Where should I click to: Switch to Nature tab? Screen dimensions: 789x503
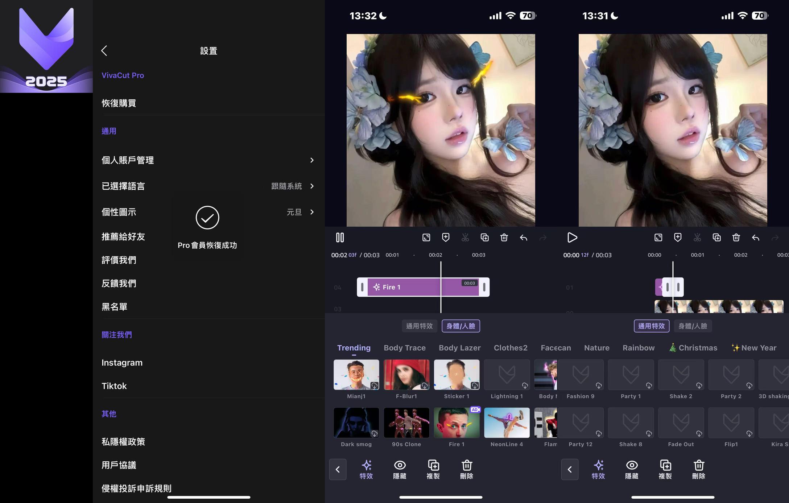(x=597, y=348)
